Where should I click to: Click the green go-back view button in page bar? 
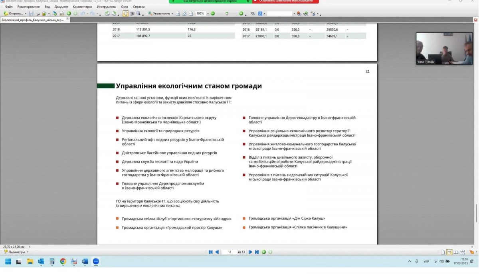point(264,252)
